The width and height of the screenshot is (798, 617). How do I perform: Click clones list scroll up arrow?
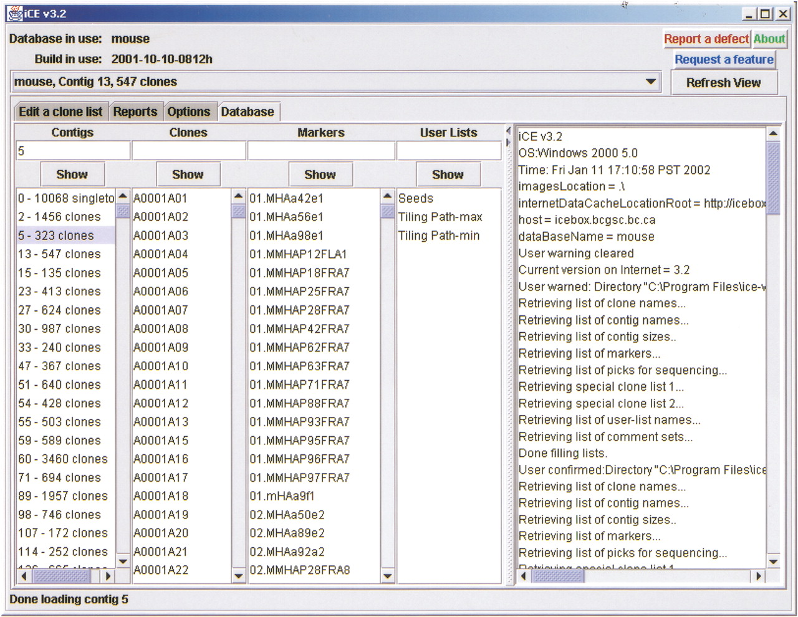pos(238,196)
